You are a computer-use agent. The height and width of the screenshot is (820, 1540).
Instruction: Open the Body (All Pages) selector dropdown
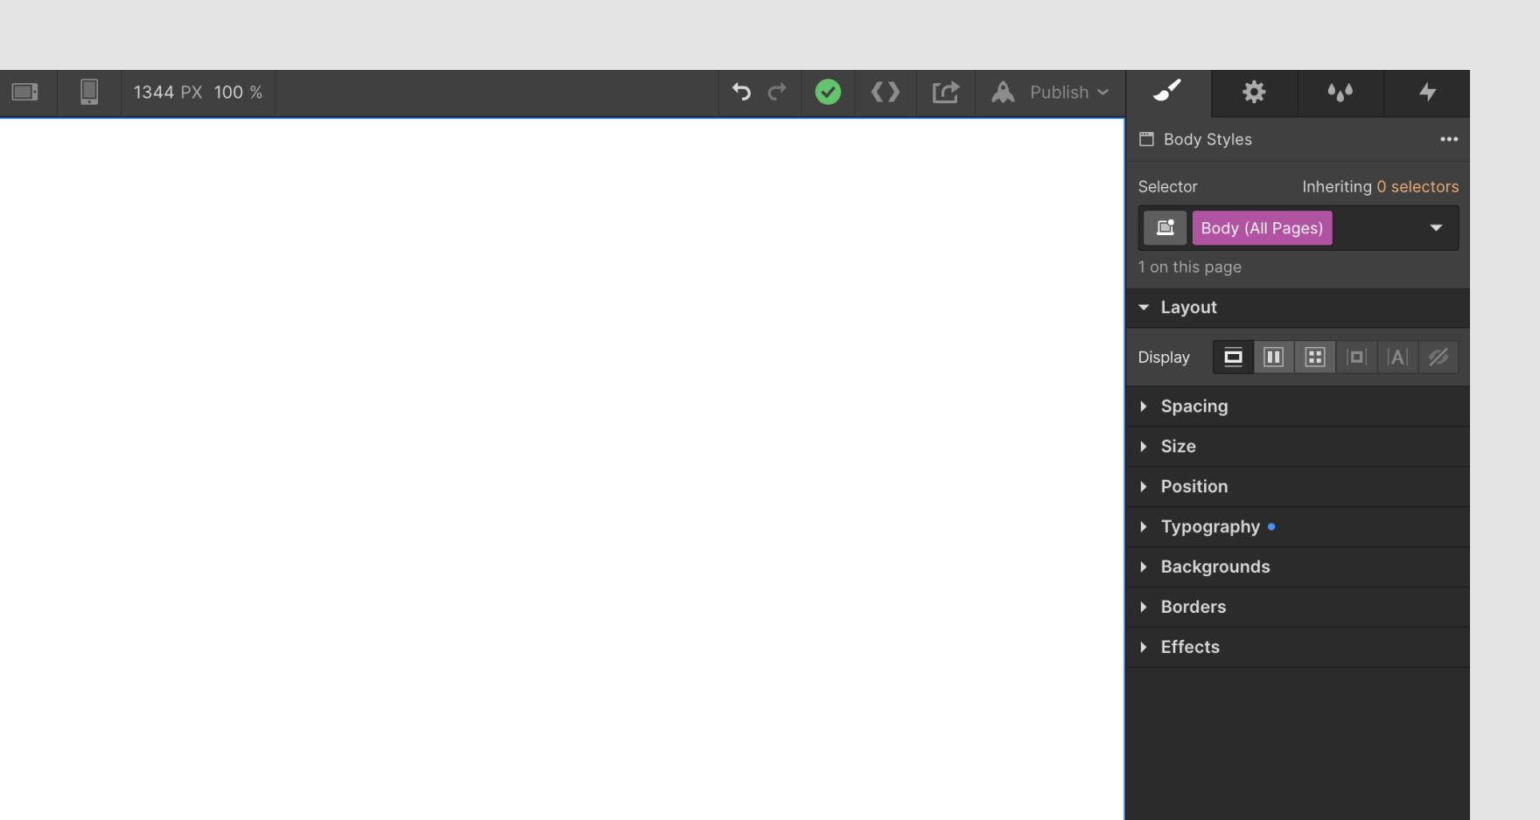tap(1435, 227)
